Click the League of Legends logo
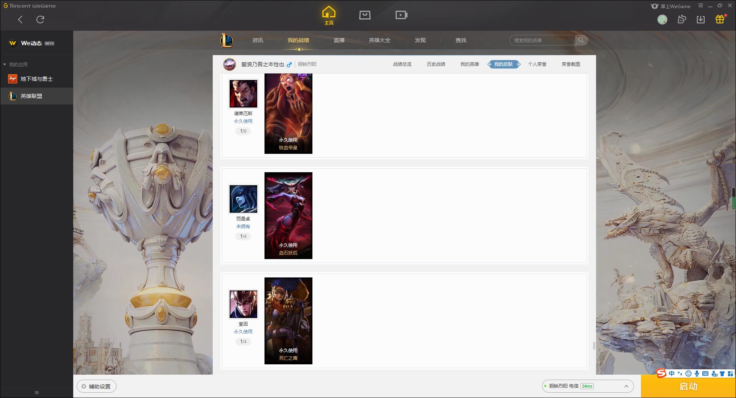 [x=227, y=40]
